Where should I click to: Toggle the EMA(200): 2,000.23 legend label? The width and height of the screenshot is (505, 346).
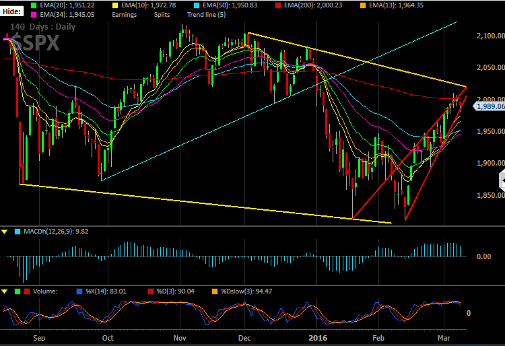(x=313, y=5)
